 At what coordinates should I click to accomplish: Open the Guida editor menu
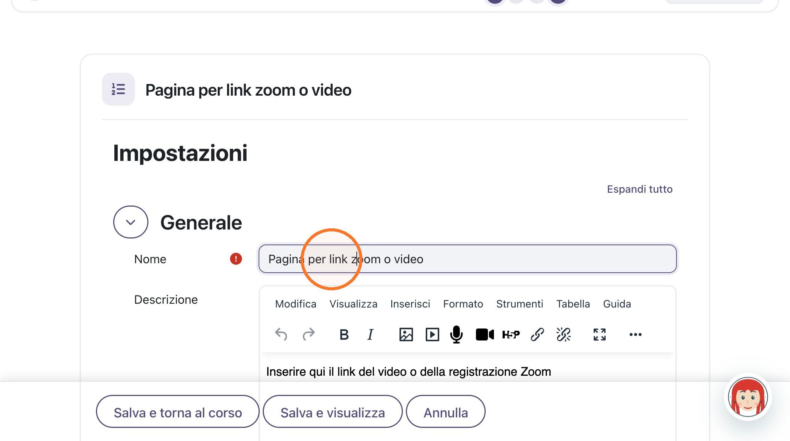click(x=617, y=304)
